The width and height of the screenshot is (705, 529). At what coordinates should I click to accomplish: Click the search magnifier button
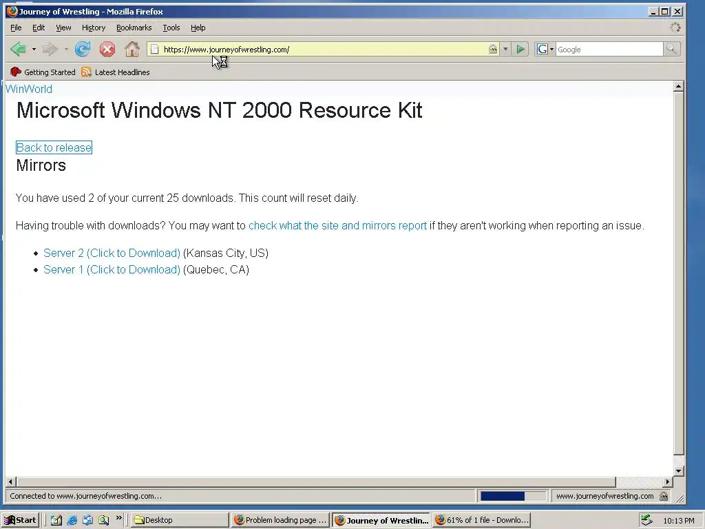(x=671, y=49)
